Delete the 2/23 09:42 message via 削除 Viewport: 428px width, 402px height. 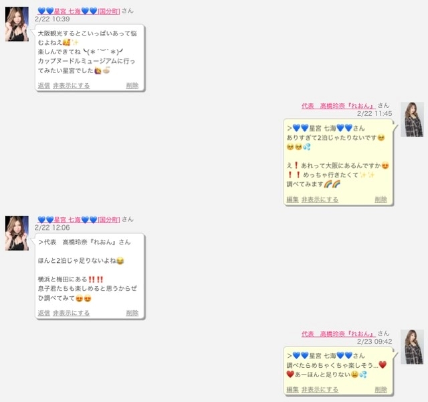point(381,389)
